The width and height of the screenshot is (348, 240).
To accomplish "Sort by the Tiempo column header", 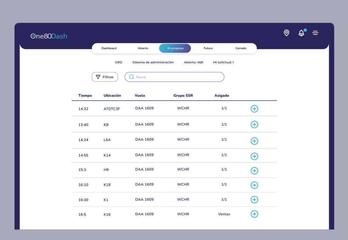I will (85, 96).
